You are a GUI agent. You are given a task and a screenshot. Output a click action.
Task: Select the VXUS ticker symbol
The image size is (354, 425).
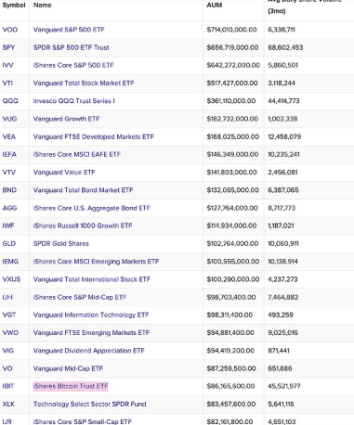tap(11, 279)
